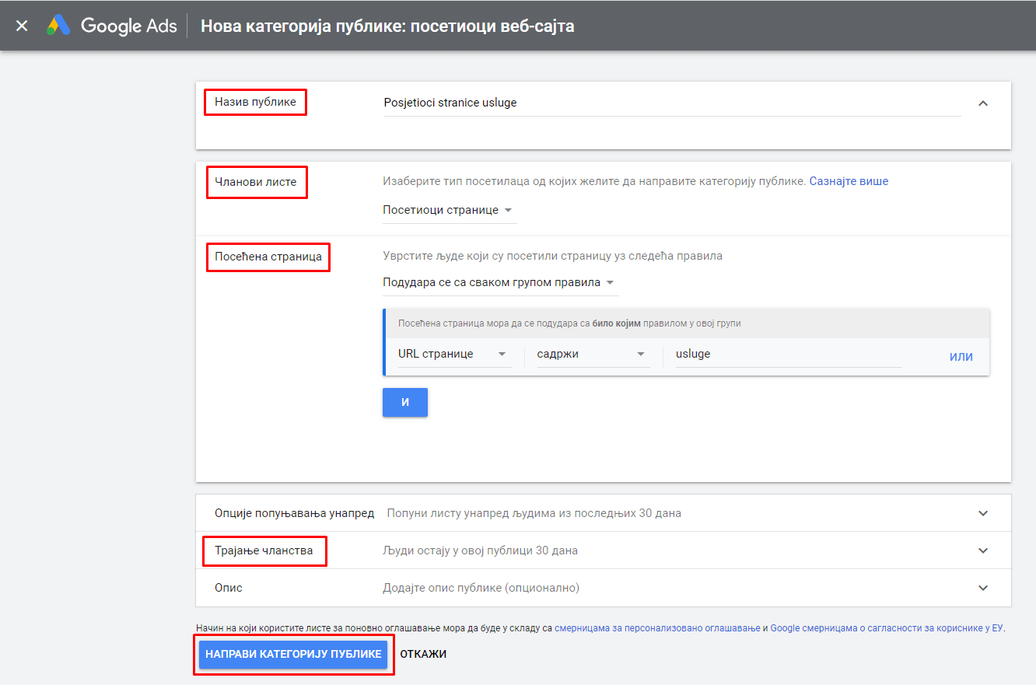Screen dimensions: 1036x685
Task: Click 'Људи остају у овој публици 30 дана' text
Action: pyautogui.click(x=480, y=550)
